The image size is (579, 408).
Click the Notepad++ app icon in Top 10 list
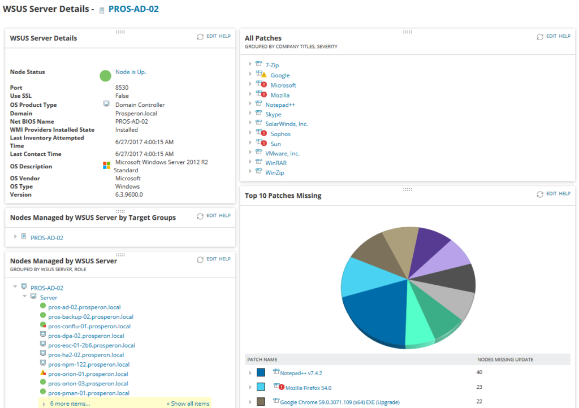(x=276, y=372)
